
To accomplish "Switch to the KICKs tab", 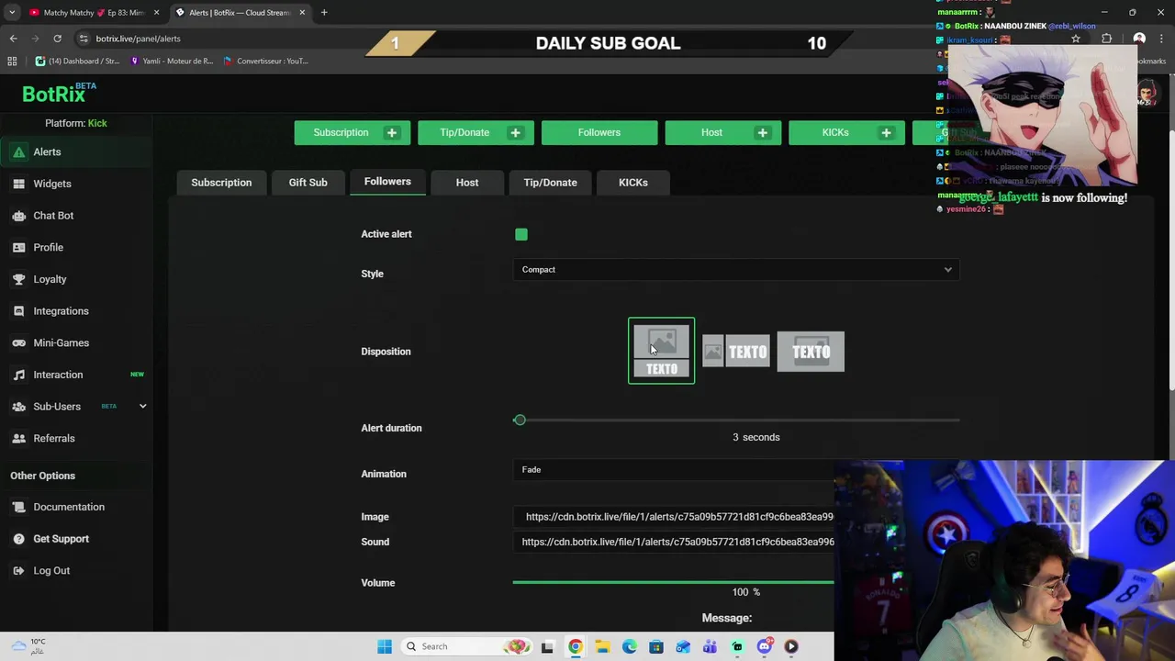I will click(x=633, y=183).
